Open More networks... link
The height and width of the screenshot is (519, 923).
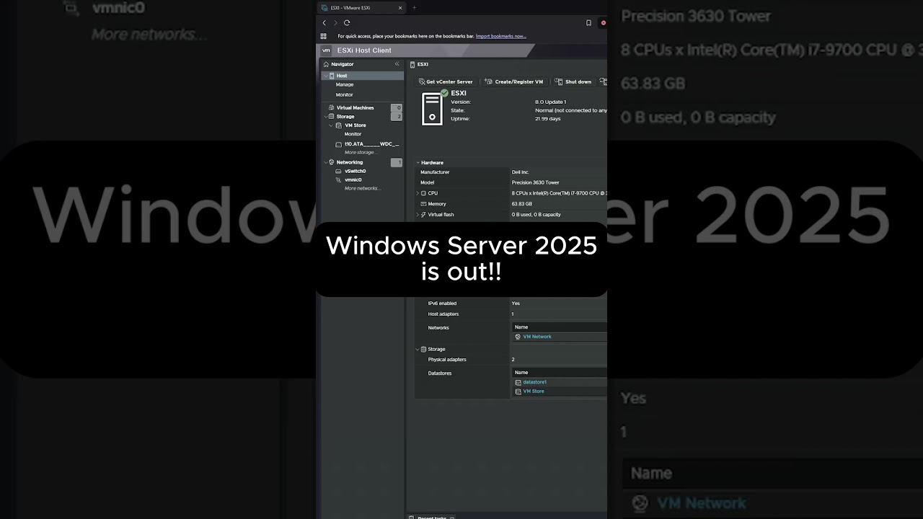pyautogui.click(x=363, y=188)
